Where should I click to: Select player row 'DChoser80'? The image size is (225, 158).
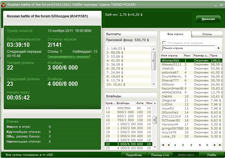click(x=191, y=120)
